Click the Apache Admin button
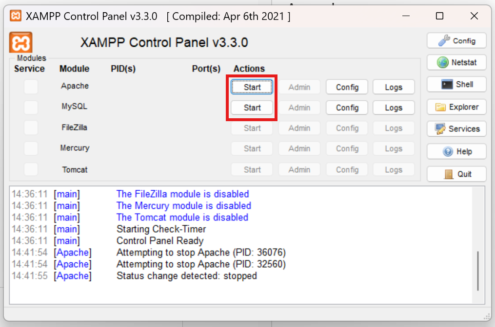The height and width of the screenshot is (327, 495). (299, 87)
